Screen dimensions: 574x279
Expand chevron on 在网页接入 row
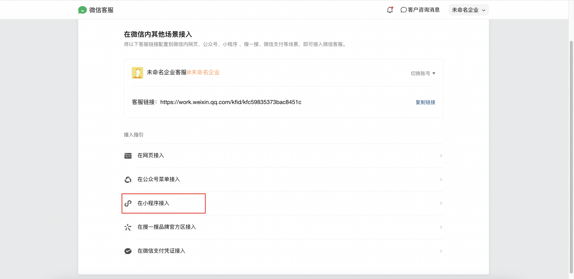pyautogui.click(x=441, y=155)
